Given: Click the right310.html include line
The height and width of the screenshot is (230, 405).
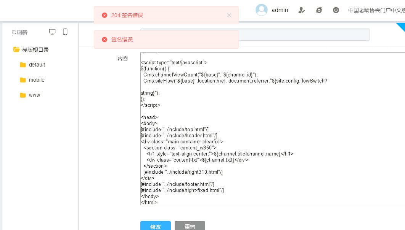Looking at the screenshot, I should 183,172.
